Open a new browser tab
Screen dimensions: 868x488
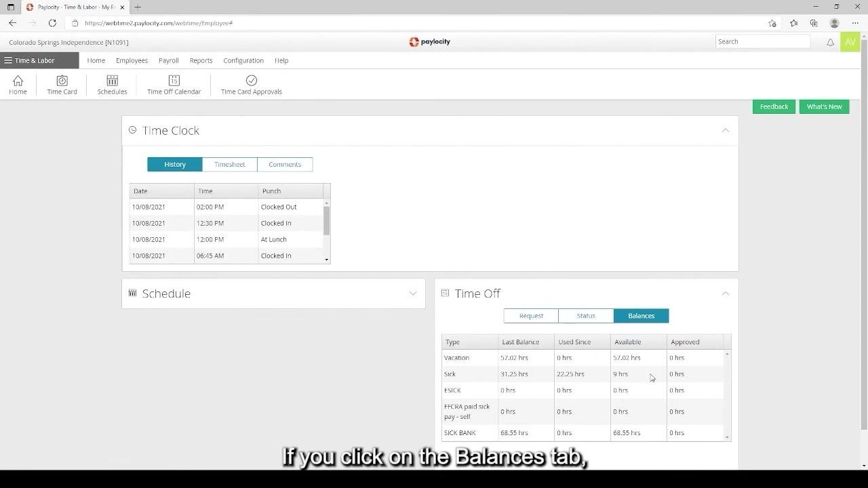click(x=138, y=7)
